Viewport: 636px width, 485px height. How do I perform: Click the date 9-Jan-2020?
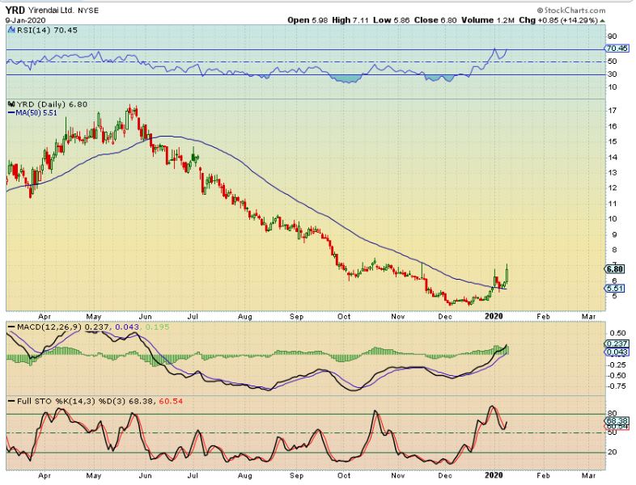click(x=26, y=20)
